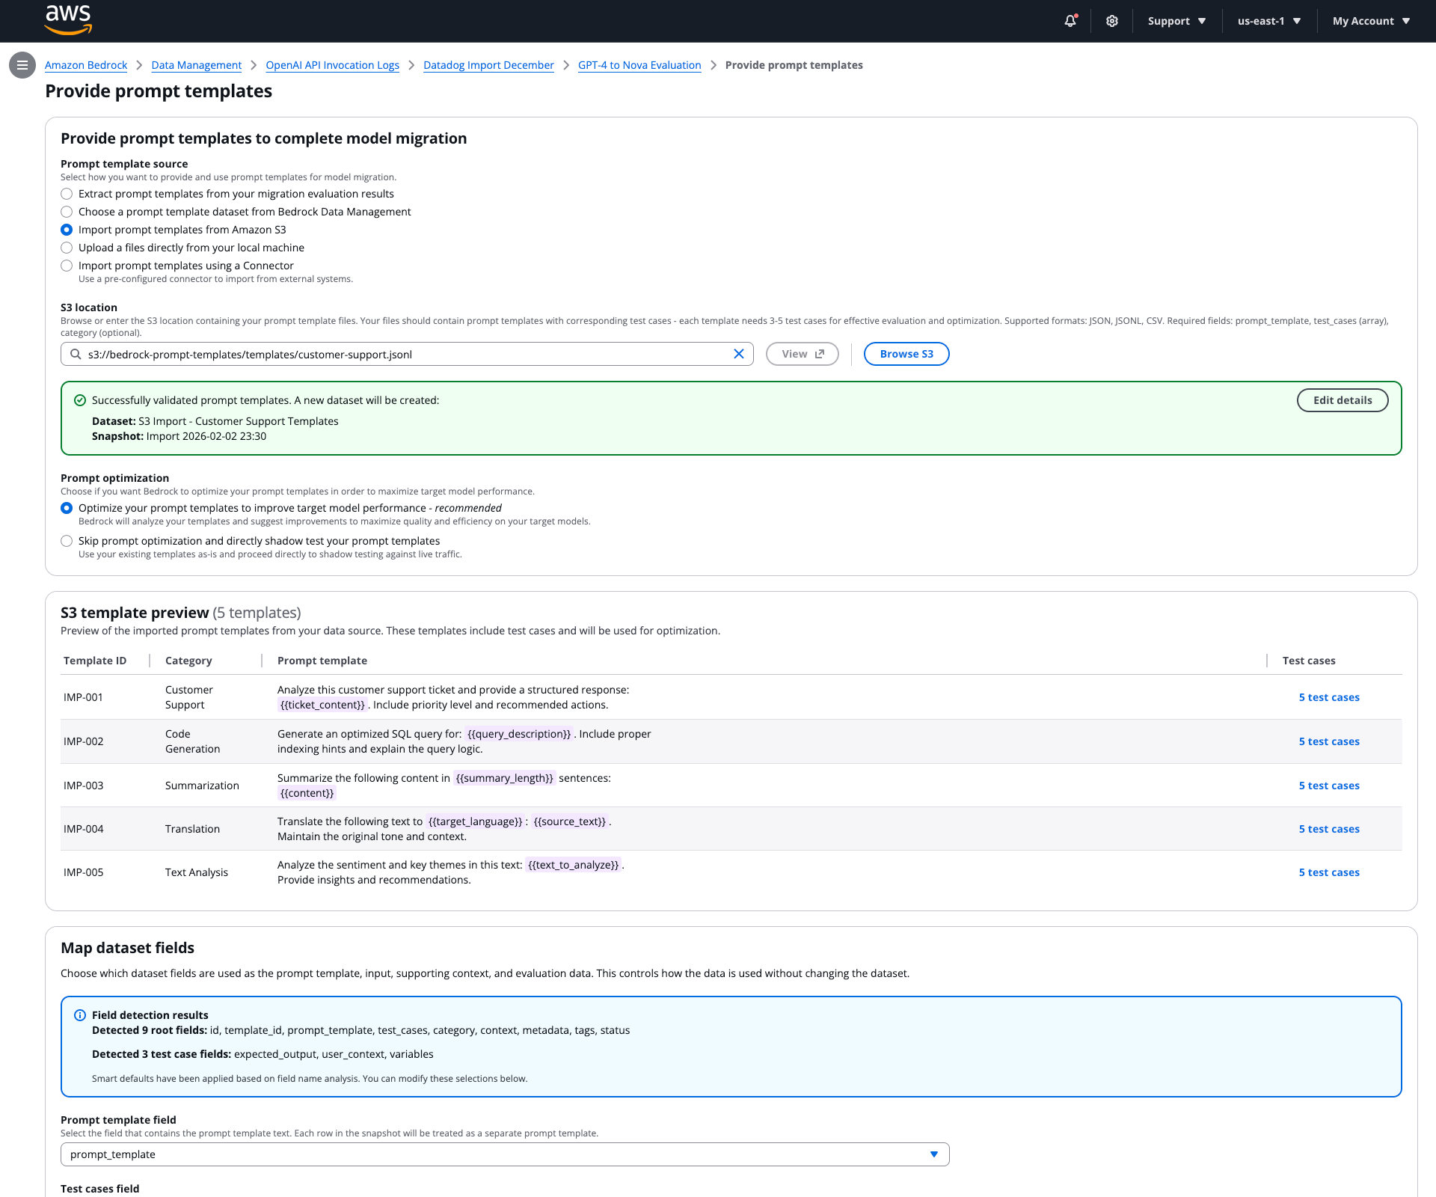
Task: Go to Amazon Bedrock breadcrumb
Action: [86, 65]
